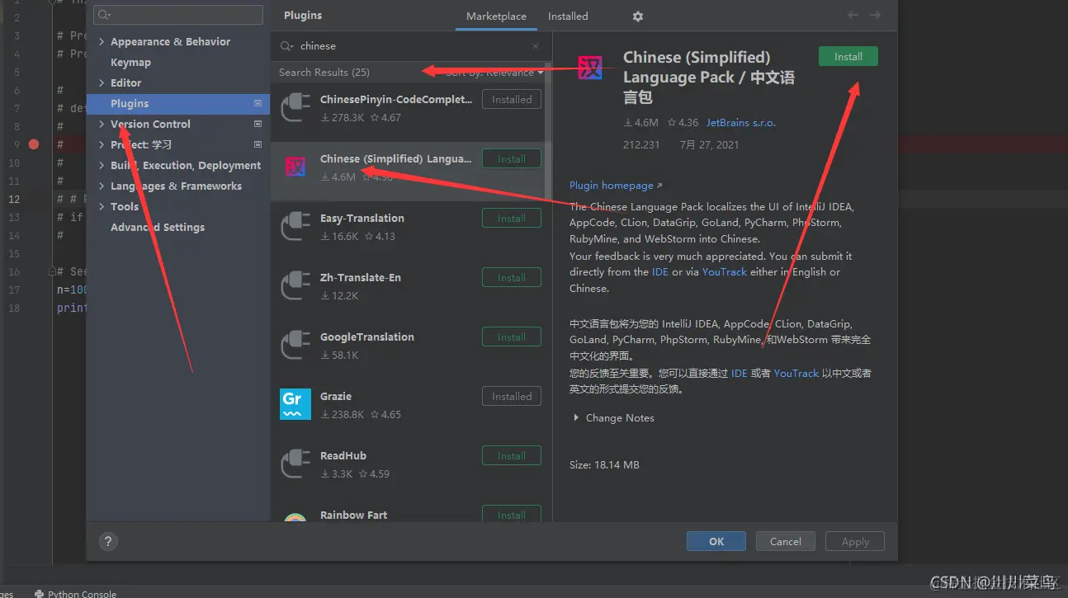
Task: Install the GoogleTranslation plugin
Action: coord(512,337)
